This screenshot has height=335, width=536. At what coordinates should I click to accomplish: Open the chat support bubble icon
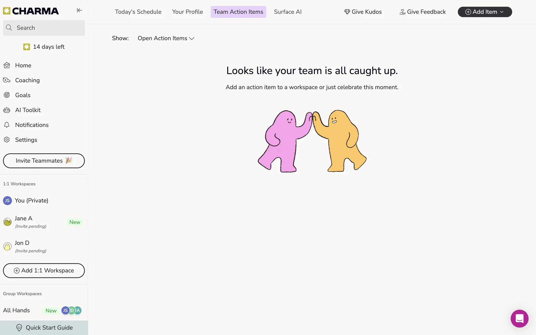(x=519, y=318)
